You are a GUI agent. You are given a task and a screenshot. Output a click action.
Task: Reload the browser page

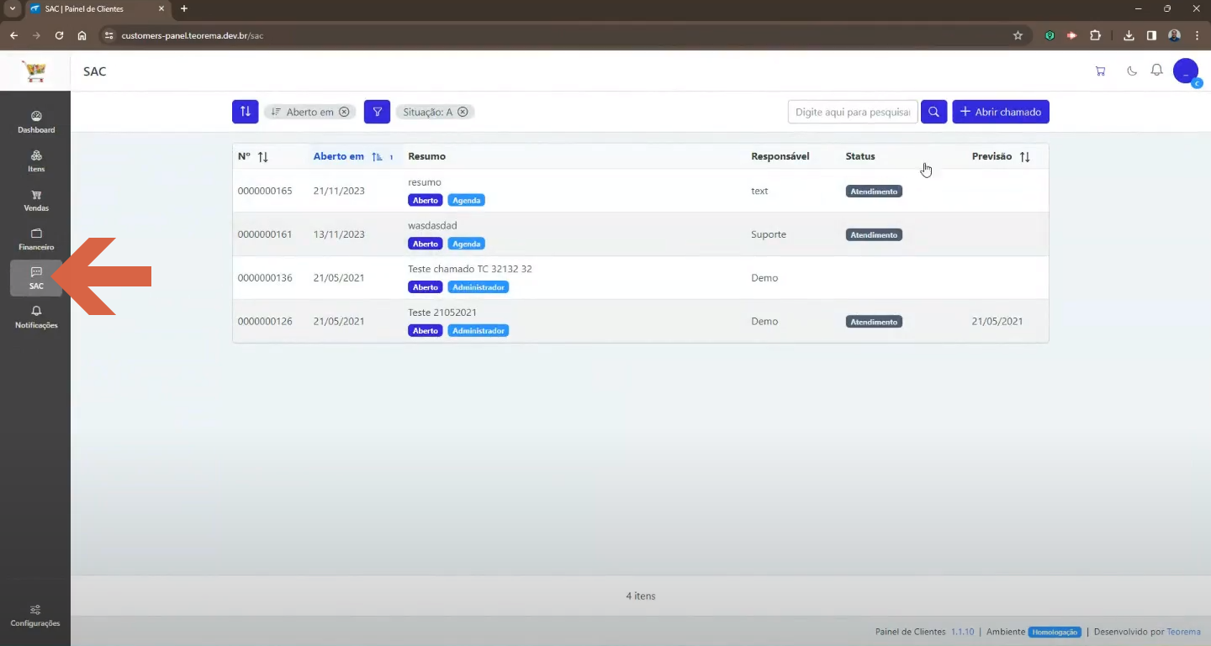[59, 35]
